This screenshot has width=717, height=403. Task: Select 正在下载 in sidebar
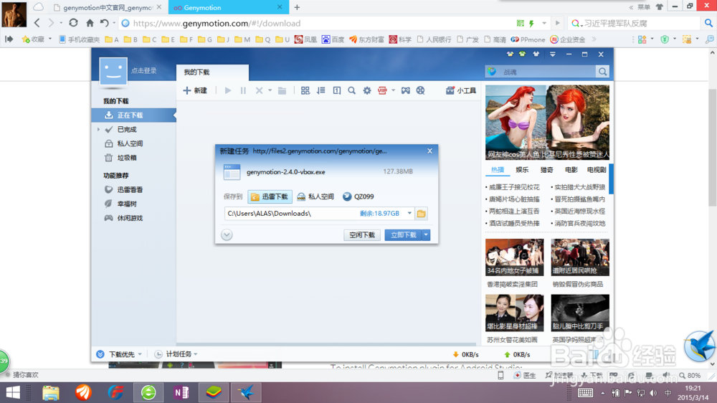(x=133, y=115)
